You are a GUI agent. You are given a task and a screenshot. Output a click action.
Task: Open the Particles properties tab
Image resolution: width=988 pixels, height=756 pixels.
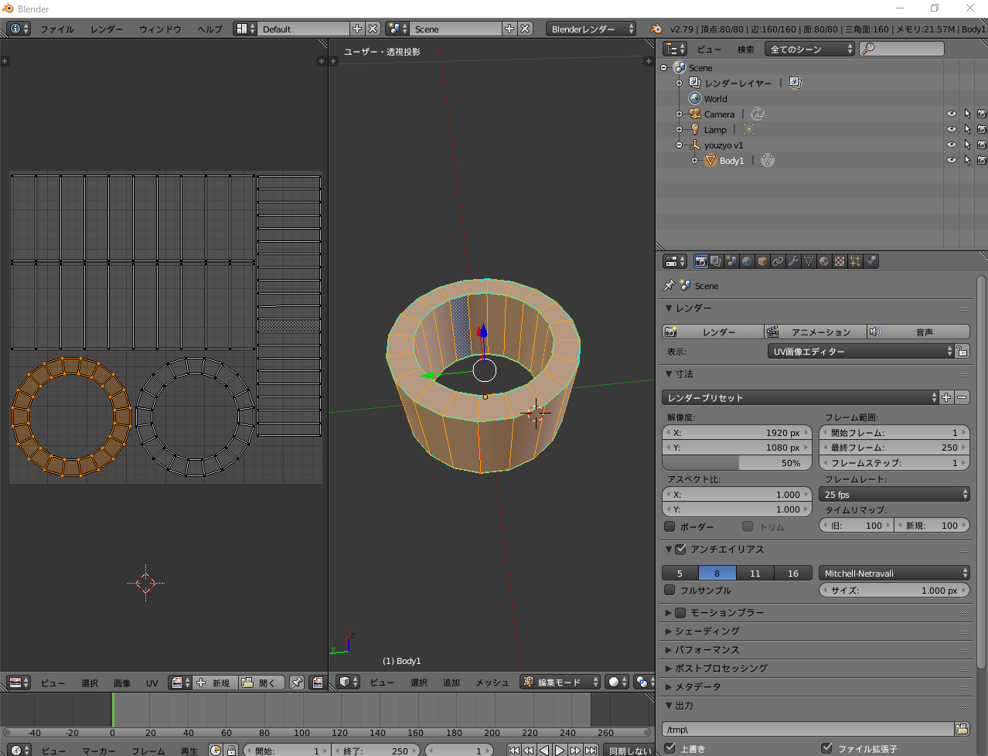pyautogui.click(x=855, y=261)
